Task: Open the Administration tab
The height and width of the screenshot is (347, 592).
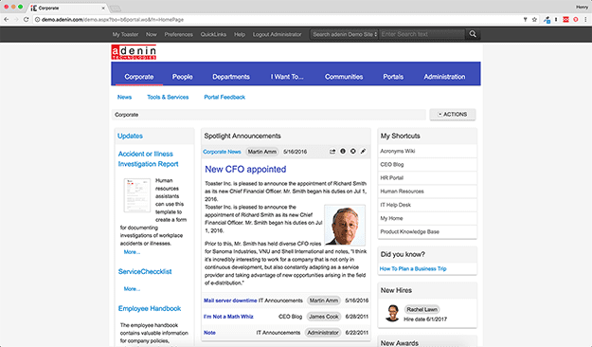Action: click(444, 77)
